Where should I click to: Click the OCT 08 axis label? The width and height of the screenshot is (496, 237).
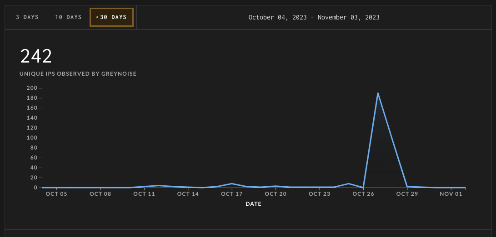[x=100, y=194]
